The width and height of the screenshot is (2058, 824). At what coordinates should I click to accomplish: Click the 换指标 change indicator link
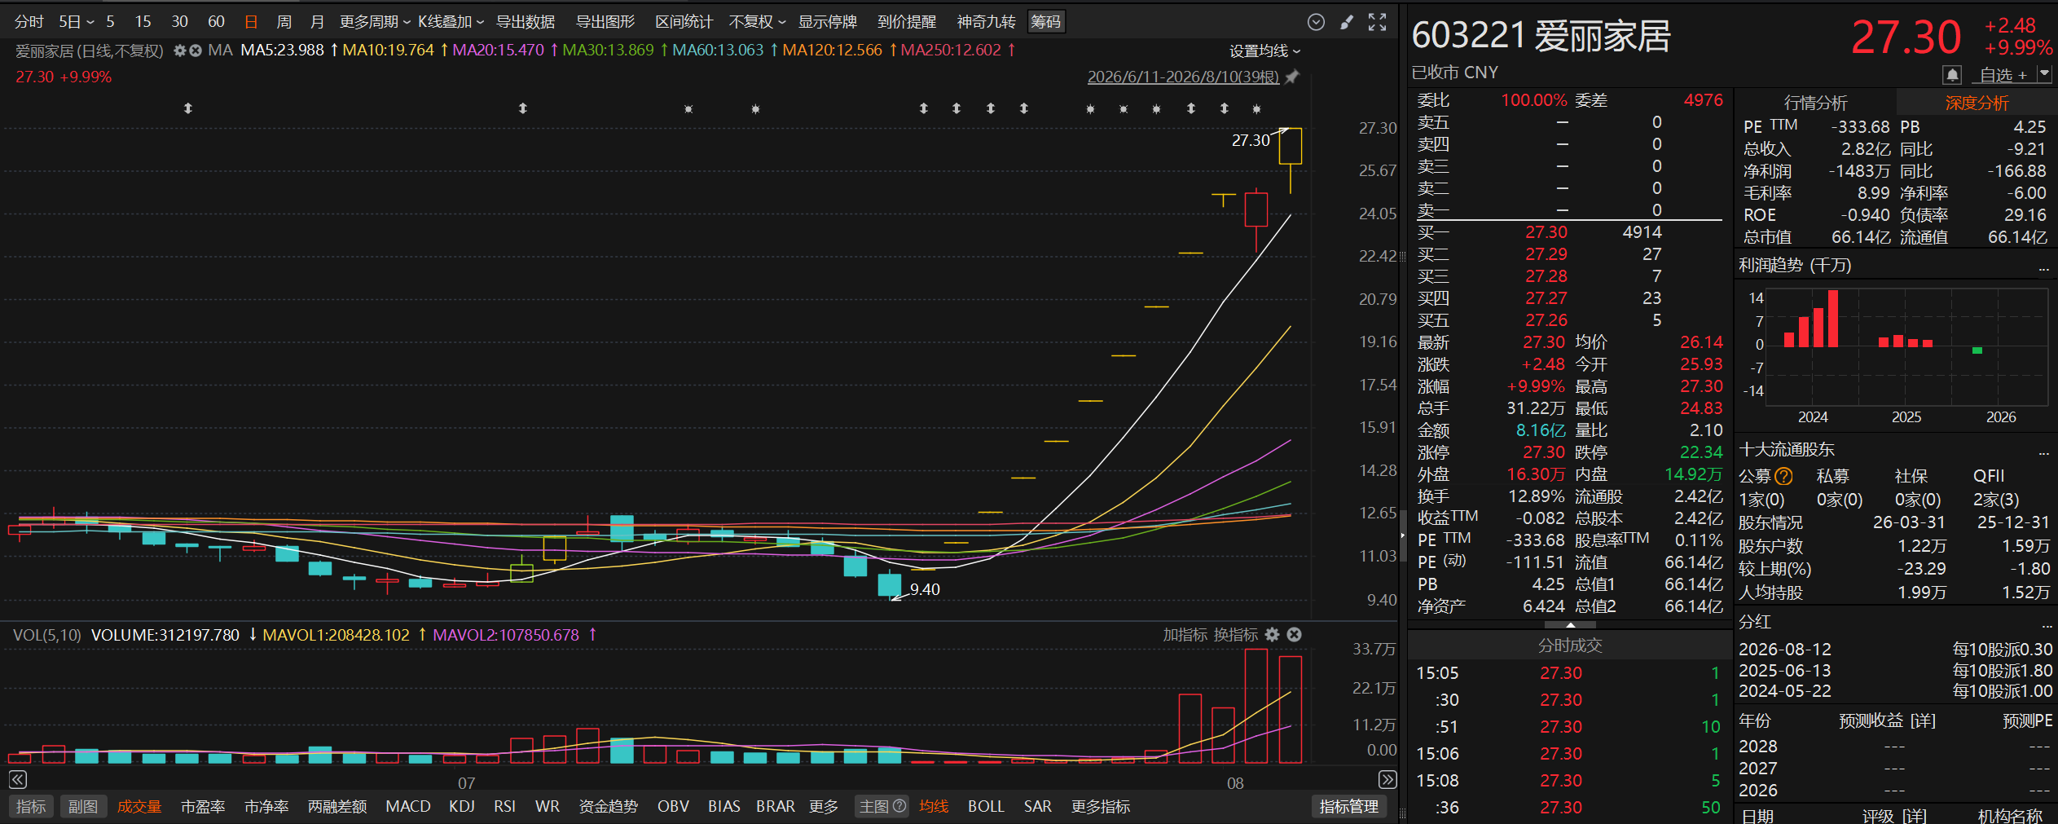(x=1235, y=634)
